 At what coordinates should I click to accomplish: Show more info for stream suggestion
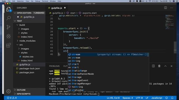146,54
